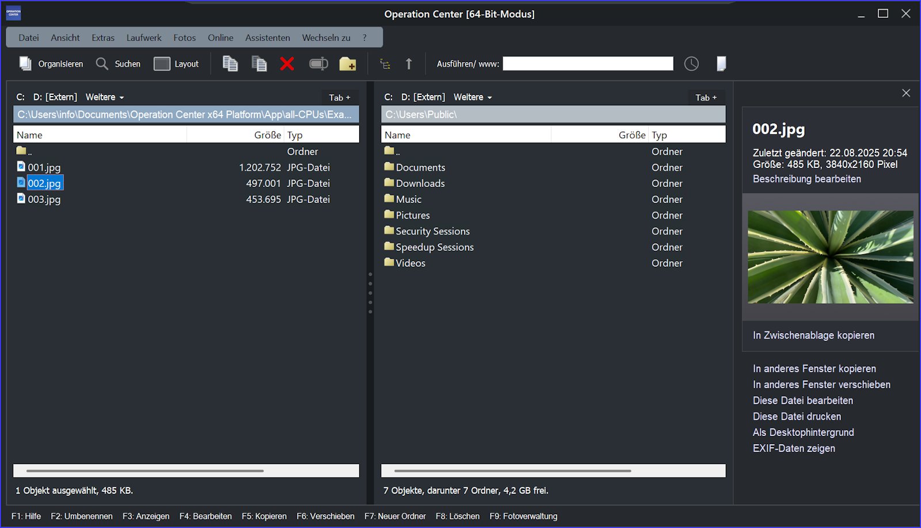Click the rename icon in toolbar
Viewport: 921px width, 528px height.
click(x=318, y=64)
